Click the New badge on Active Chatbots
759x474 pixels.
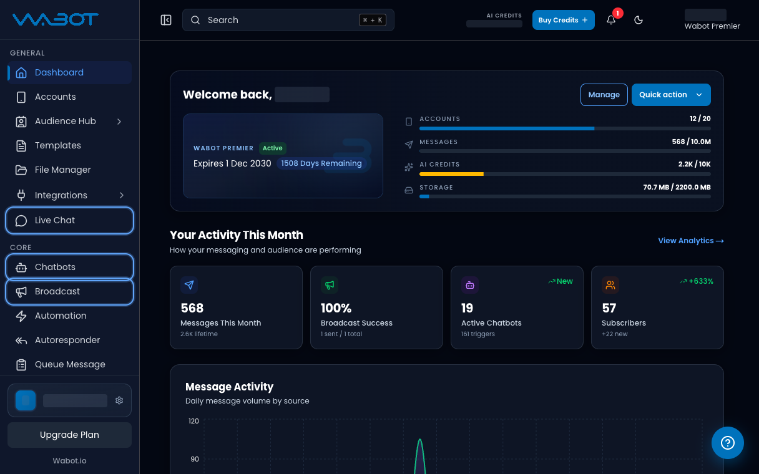[561, 281]
